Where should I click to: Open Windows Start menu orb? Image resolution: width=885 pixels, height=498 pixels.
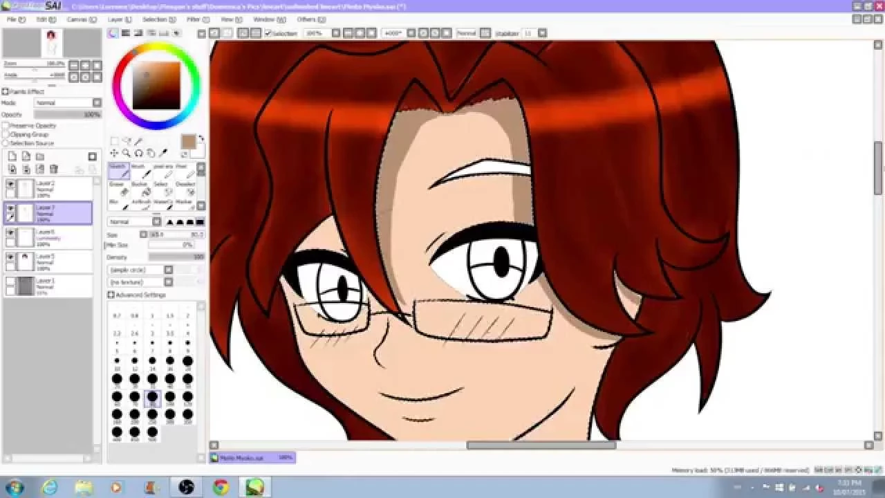point(13,488)
